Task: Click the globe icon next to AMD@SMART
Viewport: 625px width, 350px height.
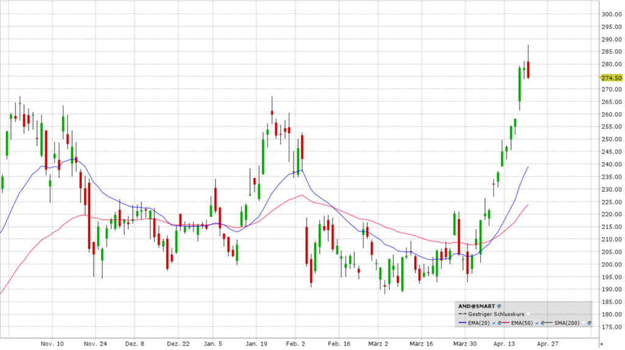Action: tap(499, 306)
